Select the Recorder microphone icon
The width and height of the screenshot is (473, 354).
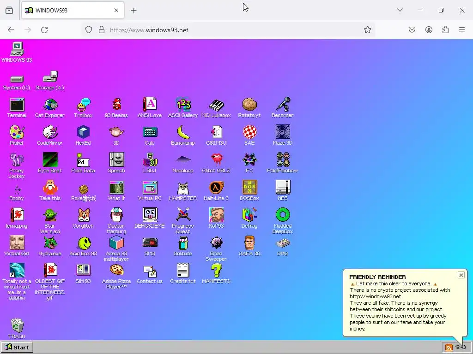tap(283, 105)
